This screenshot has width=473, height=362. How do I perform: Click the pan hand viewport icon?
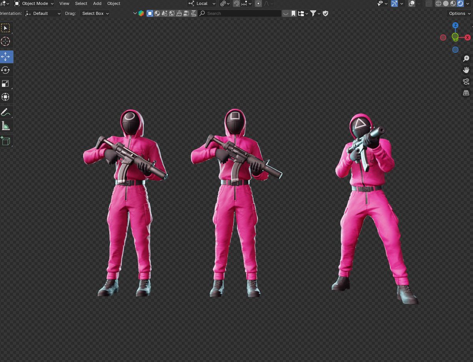[466, 70]
